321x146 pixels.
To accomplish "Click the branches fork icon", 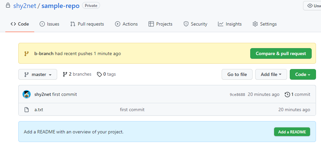I will 65,74.
